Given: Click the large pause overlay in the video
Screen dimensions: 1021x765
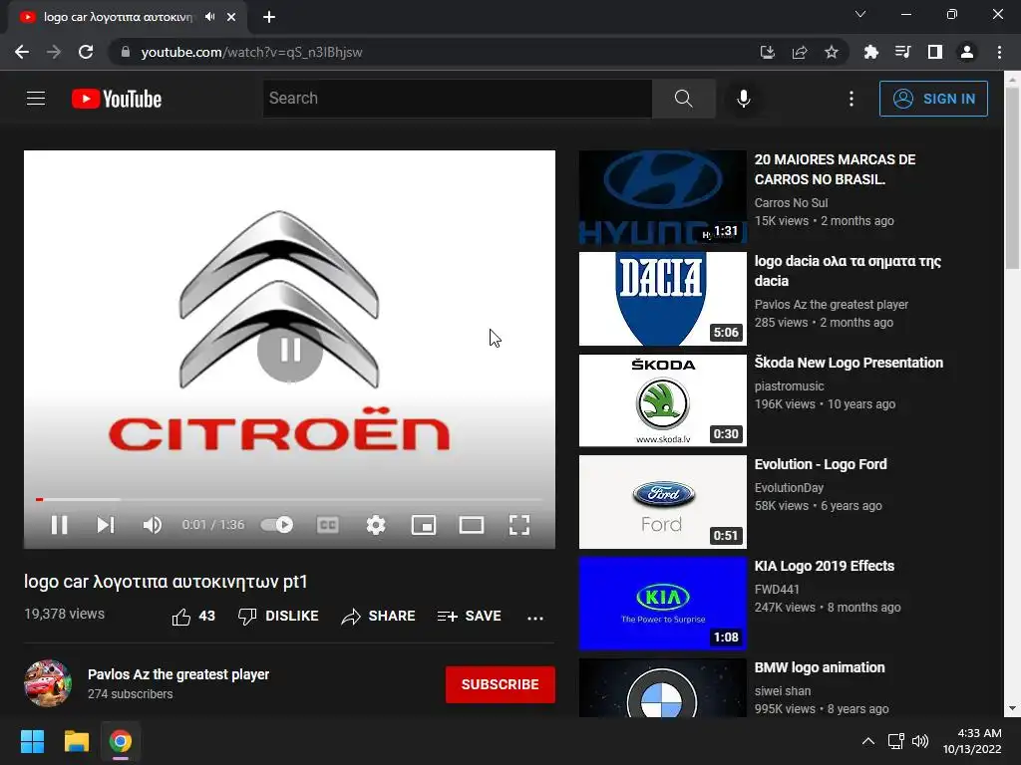Looking at the screenshot, I should tap(290, 350).
